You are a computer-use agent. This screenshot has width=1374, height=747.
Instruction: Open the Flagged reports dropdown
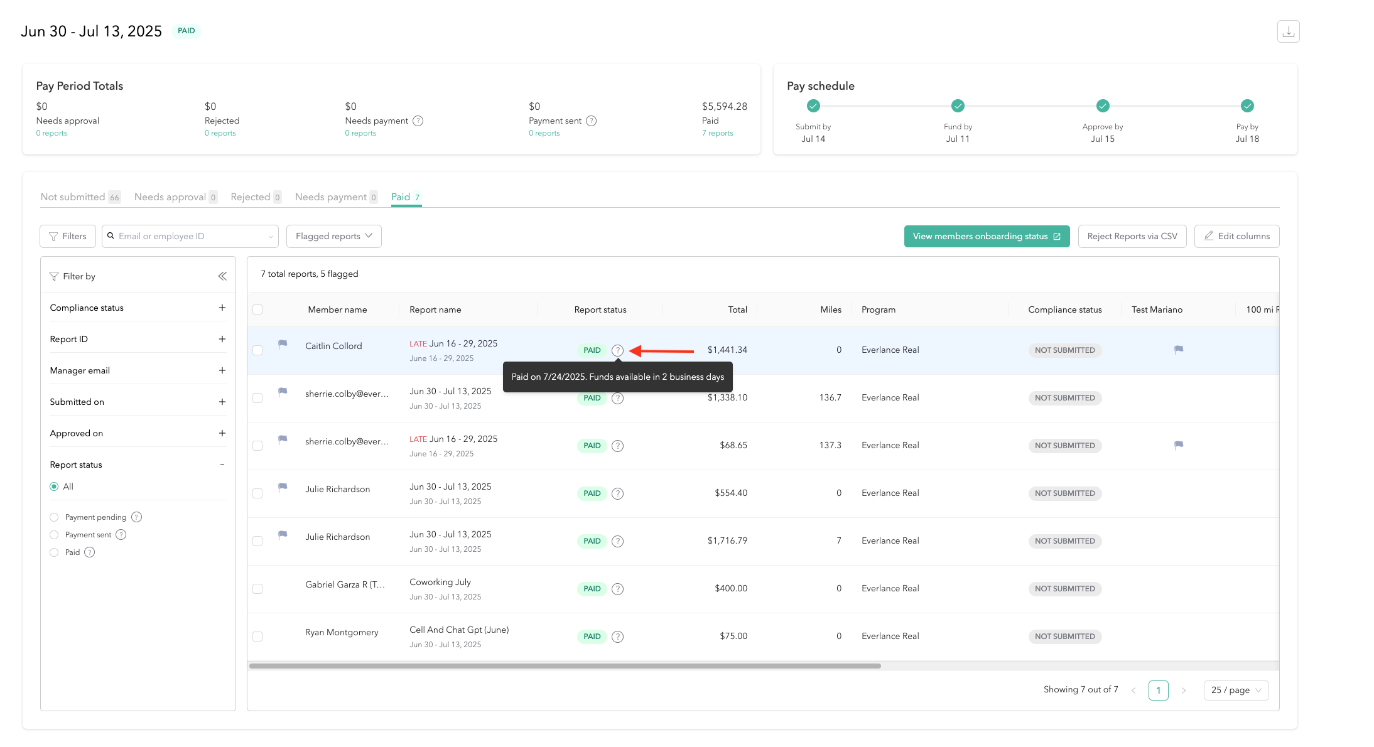click(x=333, y=236)
